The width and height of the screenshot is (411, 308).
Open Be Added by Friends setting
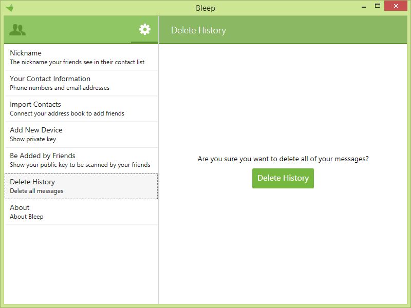[81, 160]
